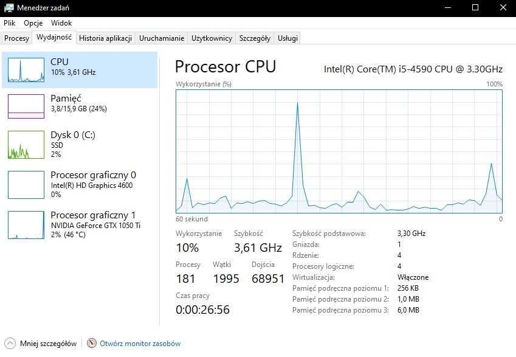The height and width of the screenshot is (357, 516).
Task: Click the Task Manager app icon in title bar
Action: coord(8,7)
